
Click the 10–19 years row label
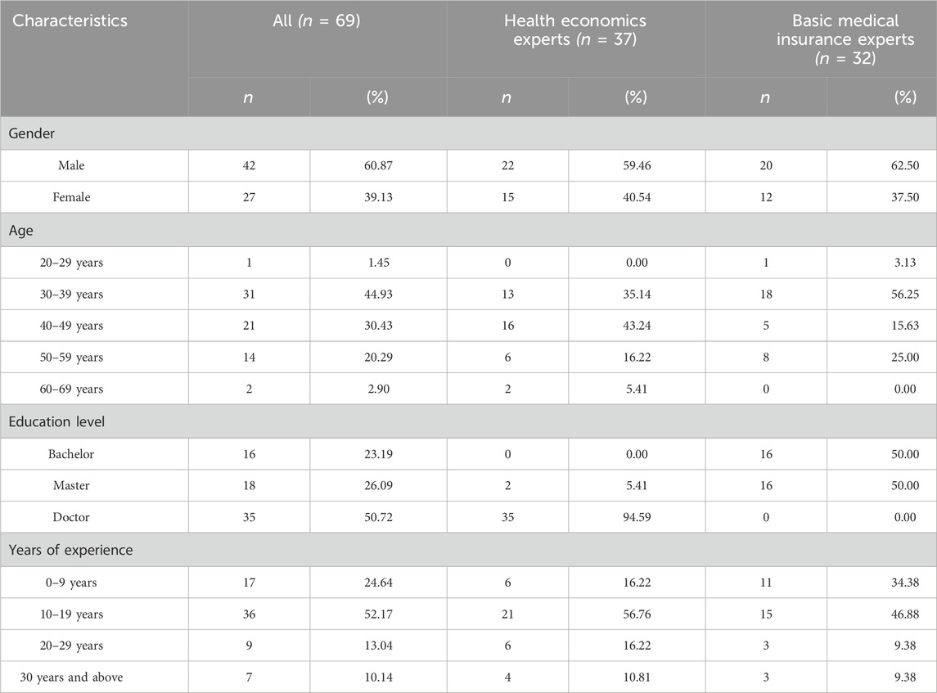coord(71,614)
